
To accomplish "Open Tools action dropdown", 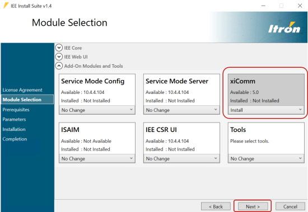I will click(266, 158).
